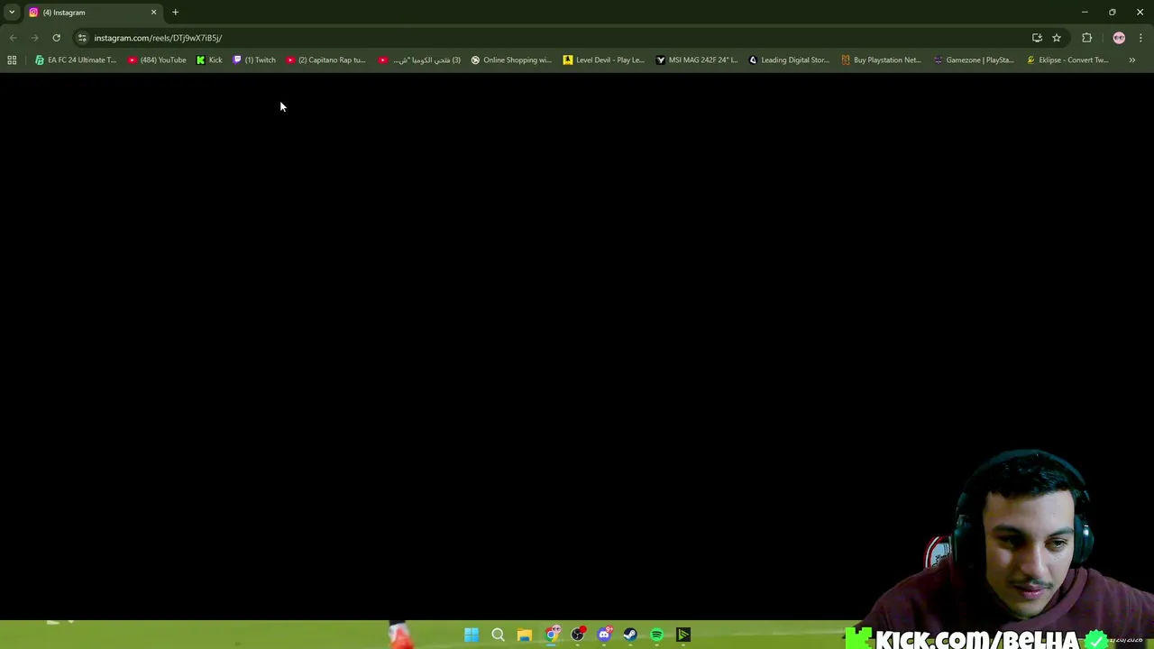Go back to the previous page

(x=13, y=38)
